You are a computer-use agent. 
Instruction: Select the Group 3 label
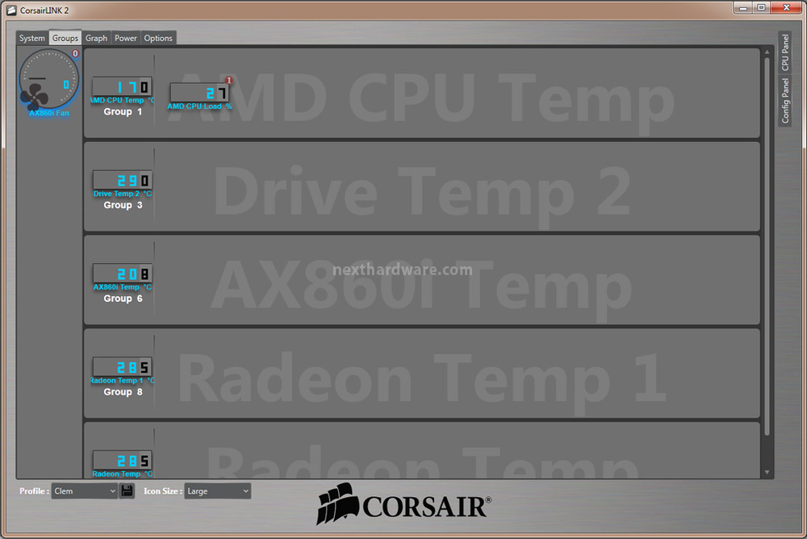click(123, 205)
